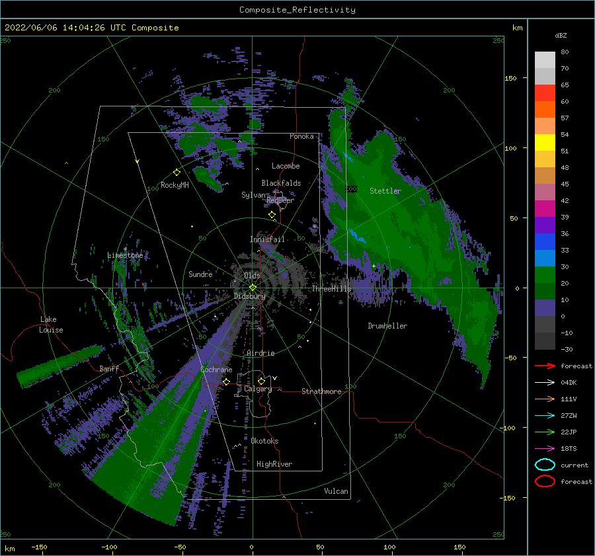
Task: Click the HighRiver city label
Action: pos(274,464)
